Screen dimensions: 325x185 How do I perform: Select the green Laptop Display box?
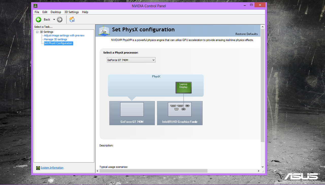(184, 87)
